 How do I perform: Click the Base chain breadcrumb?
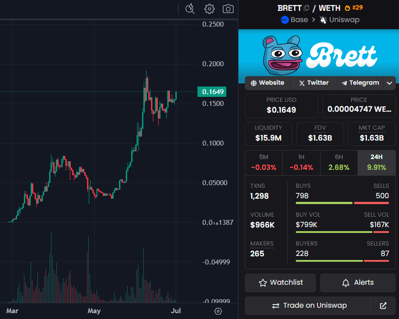294,19
